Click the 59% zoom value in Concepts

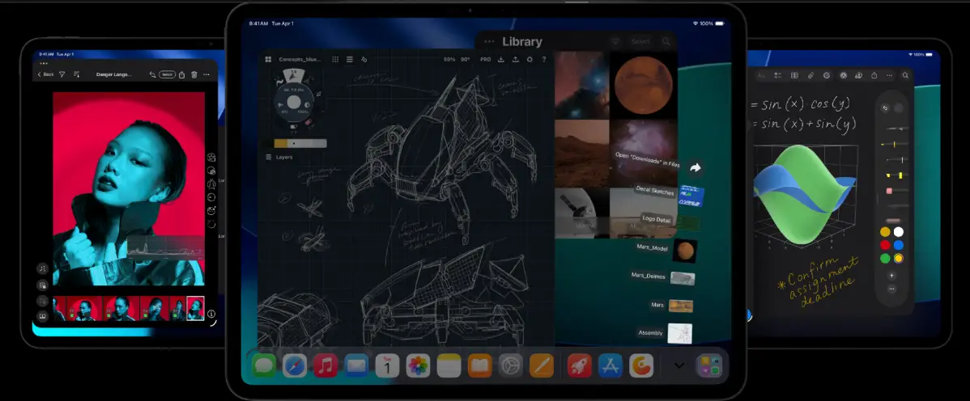click(449, 59)
